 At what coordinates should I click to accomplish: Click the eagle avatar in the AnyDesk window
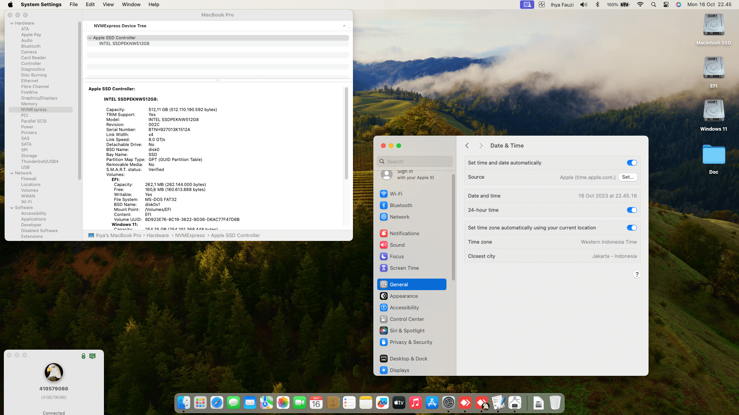[x=54, y=372]
